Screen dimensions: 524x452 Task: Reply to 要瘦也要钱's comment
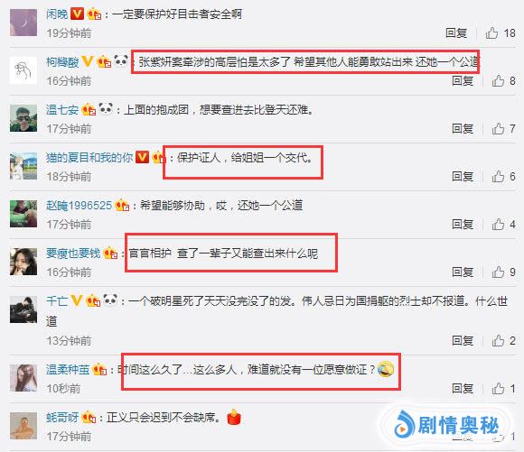click(x=463, y=272)
